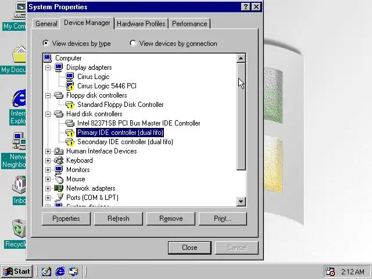The width and height of the screenshot is (372, 279).
Task: Click the Floppy disk controllers category icon
Action: pyautogui.click(x=59, y=95)
